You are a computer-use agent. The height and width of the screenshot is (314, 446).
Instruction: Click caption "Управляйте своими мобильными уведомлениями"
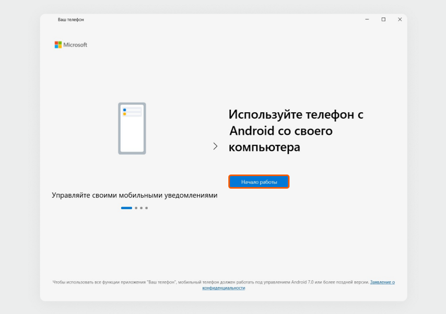click(135, 195)
